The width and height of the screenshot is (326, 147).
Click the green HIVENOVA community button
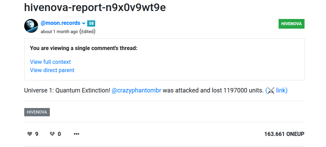pos(291,24)
